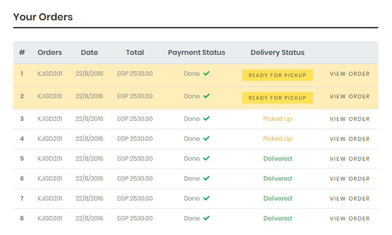Click the Payment Status column header
This screenshot has height=235, width=392.
coord(196,53)
